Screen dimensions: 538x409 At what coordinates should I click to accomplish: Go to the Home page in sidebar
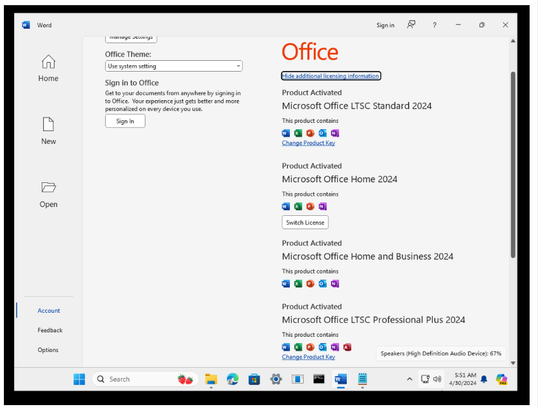point(48,68)
